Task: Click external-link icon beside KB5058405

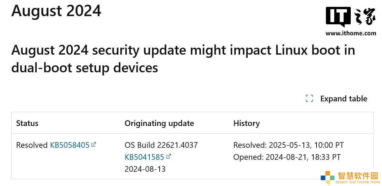Action: pyautogui.click(x=94, y=145)
